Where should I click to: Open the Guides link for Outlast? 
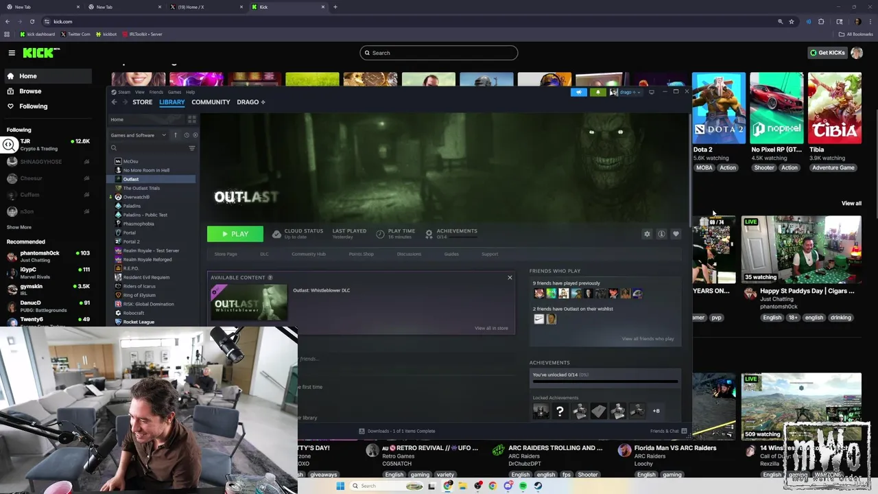coord(451,254)
